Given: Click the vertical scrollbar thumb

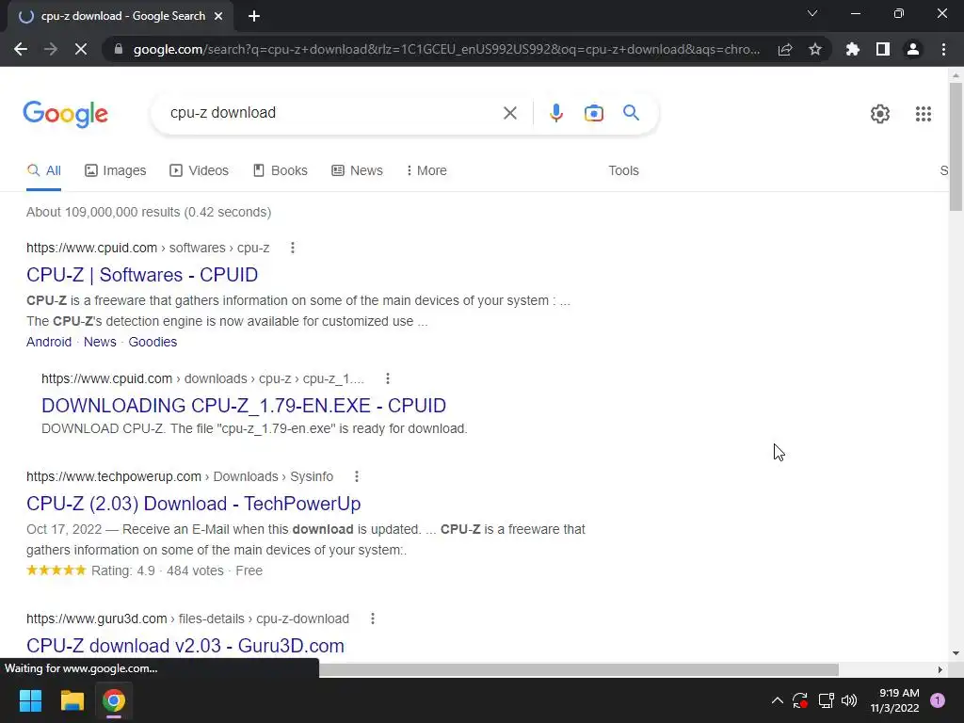Looking at the screenshot, I should click(x=956, y=146).
